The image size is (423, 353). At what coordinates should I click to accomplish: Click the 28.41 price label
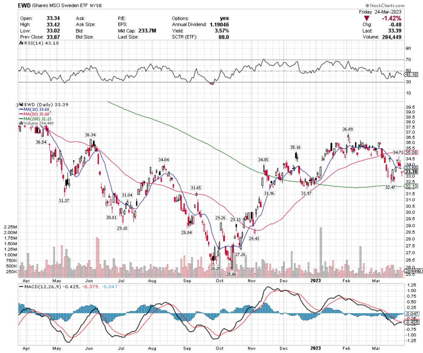[254, 239]
